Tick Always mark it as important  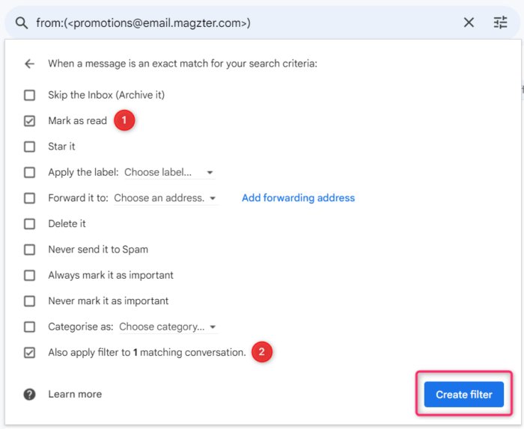[29, 275]
